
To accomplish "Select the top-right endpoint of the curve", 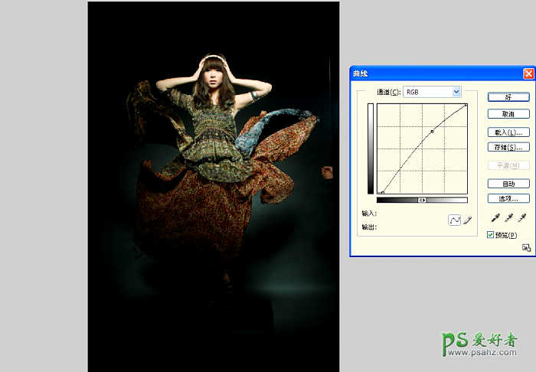I will click(x=466, y=105).
